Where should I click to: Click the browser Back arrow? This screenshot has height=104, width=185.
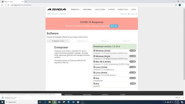coord(2,5)
